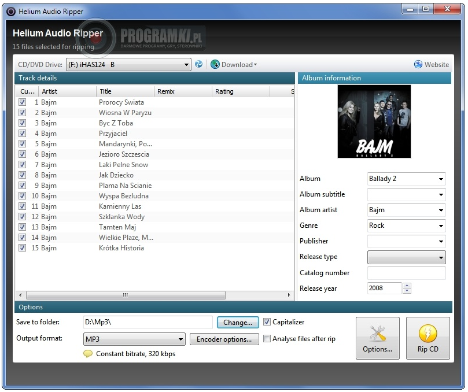Click the track list scroll left arrow

click(x=20, y=295)
